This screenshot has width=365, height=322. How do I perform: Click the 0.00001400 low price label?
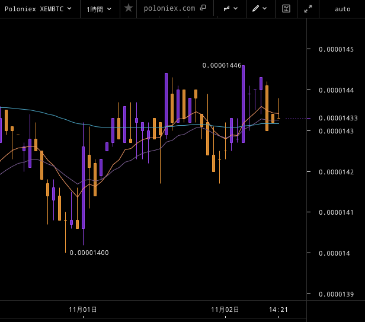pos(89,253)
